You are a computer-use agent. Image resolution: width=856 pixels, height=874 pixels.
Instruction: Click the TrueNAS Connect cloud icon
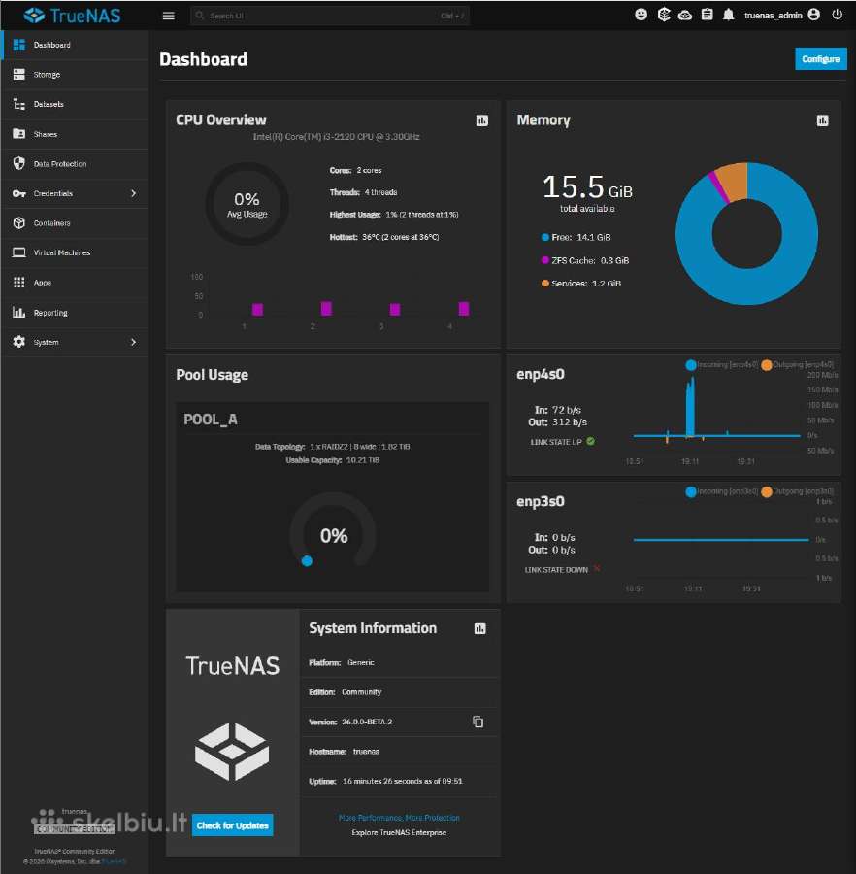coord(685,15)
